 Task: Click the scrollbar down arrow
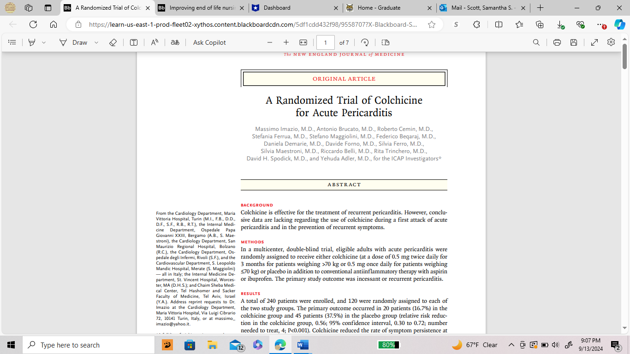(x=625, y=328)
